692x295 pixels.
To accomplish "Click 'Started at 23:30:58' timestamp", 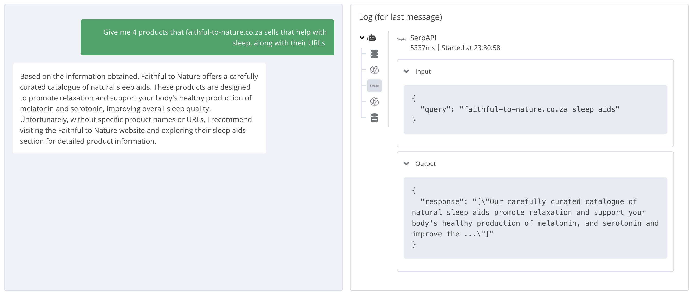I will pyautogui.click(x=471, y=48).
